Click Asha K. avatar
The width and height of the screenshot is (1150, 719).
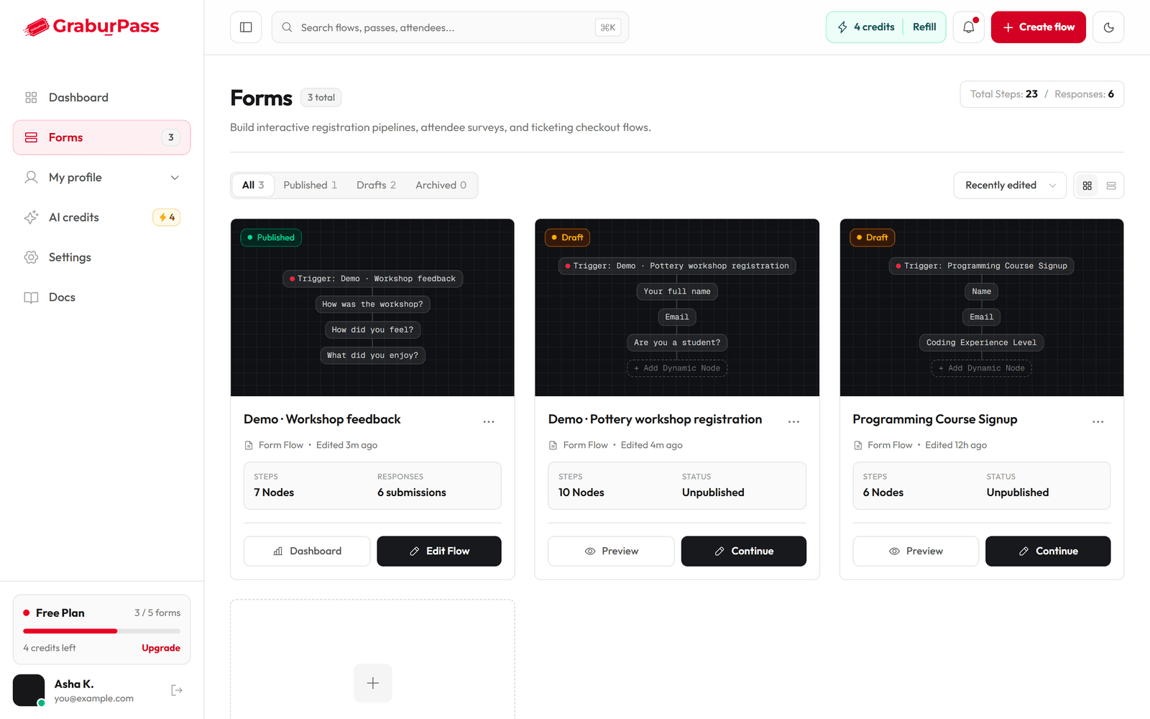point(29,690)
